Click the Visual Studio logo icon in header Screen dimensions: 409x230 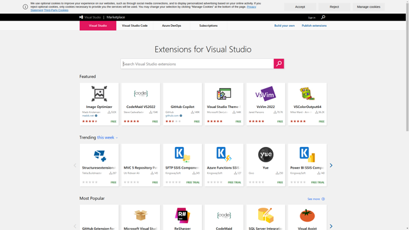point(81,17)
